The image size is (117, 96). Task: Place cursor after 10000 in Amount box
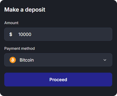click(31, 34)
